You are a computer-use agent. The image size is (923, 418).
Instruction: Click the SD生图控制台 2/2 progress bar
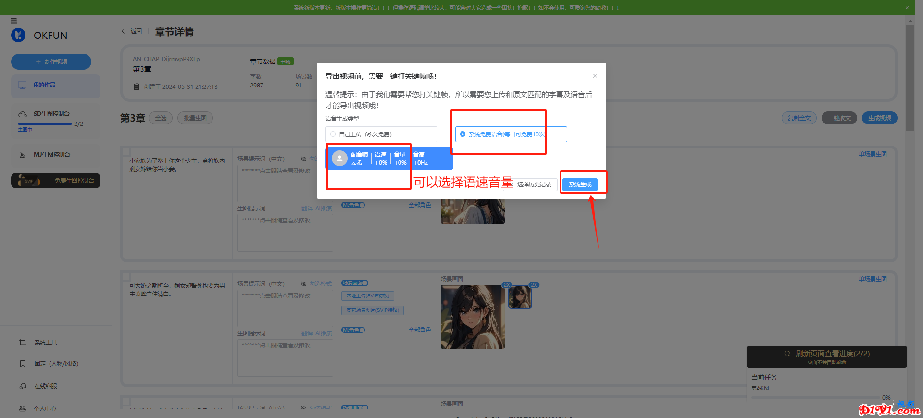click(45, 124)
